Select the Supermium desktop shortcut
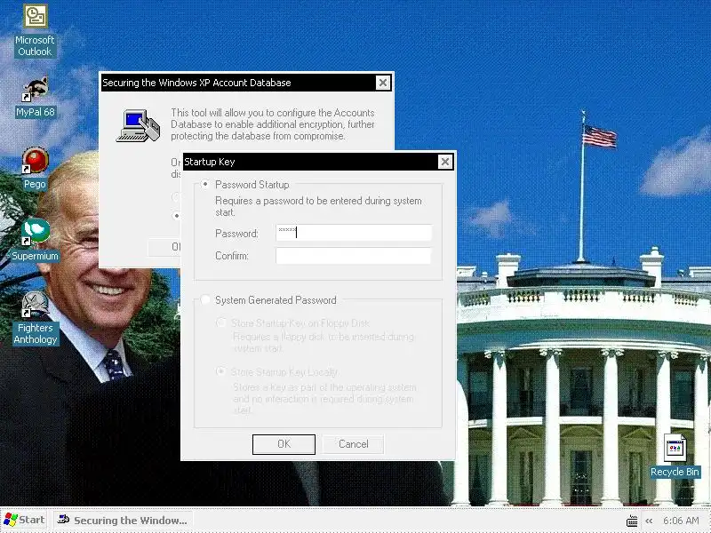 pos(35,240)
